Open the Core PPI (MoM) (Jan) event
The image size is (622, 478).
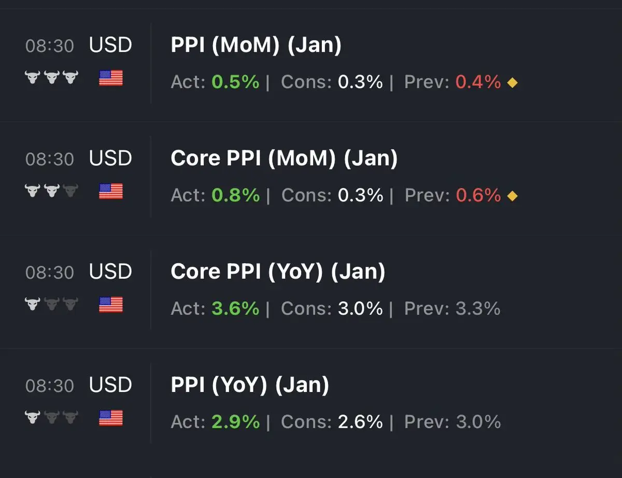point(284,158)
